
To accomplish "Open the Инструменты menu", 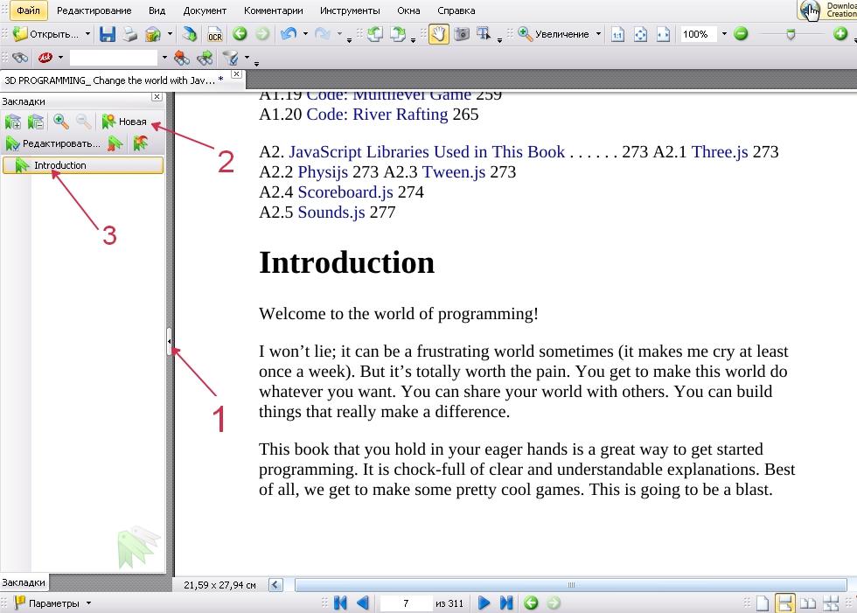I will click(x=350, y=10).
